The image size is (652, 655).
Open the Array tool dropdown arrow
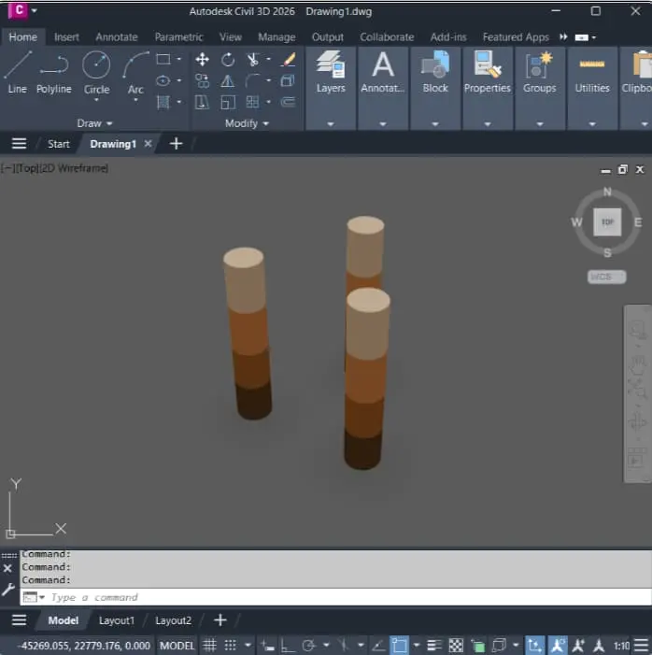pyautogui.click(x=269, y=102)
